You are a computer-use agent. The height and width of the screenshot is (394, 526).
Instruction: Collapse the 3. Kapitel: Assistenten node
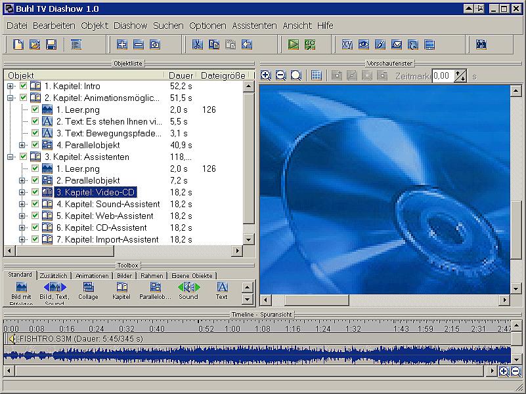point(11,157)
